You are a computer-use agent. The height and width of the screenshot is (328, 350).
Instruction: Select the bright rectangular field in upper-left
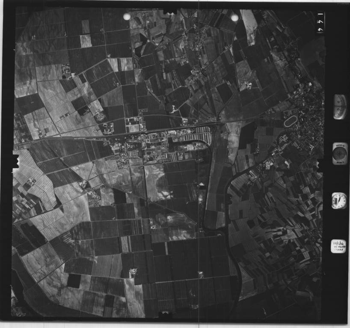(86, 41)
